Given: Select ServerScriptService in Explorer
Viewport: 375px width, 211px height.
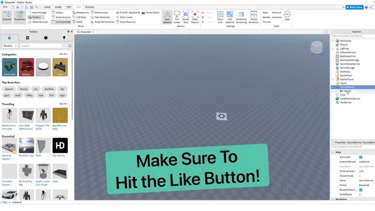Looking at the screenshot, I should coord(350,64).
